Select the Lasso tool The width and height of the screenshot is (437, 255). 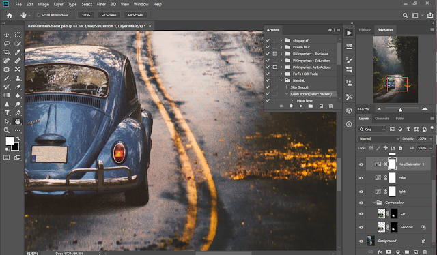point(7,44)
